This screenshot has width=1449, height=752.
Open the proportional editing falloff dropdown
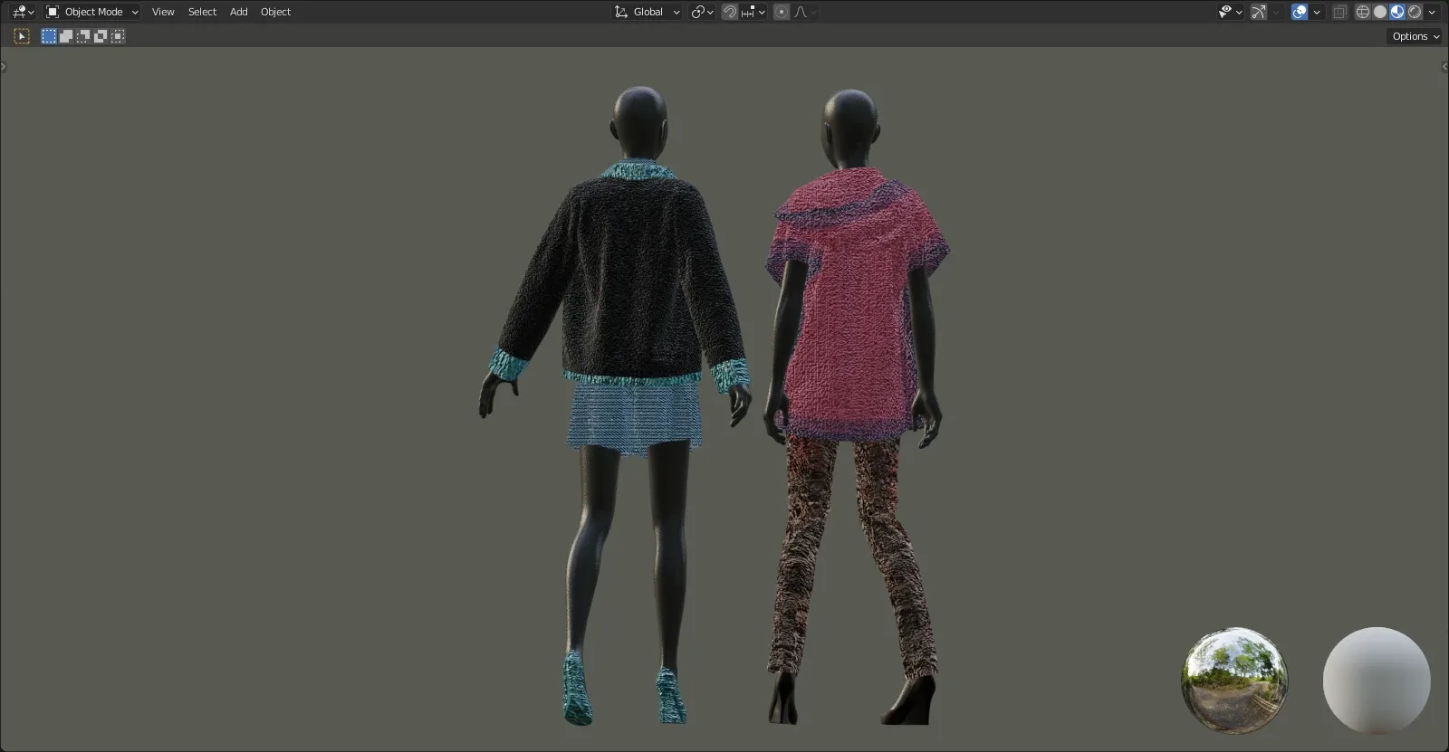(x=805, y=12)
